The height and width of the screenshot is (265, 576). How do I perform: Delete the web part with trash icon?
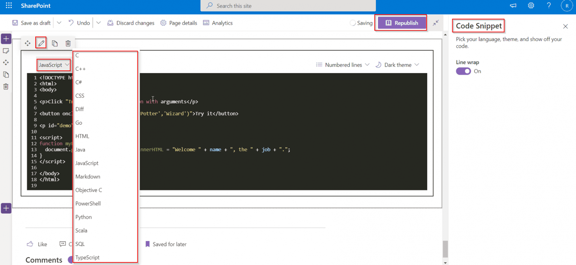(68, 43)
